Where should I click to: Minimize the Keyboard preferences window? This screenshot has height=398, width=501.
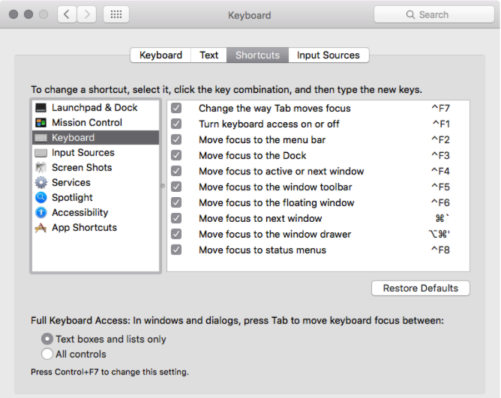[28, 14]
